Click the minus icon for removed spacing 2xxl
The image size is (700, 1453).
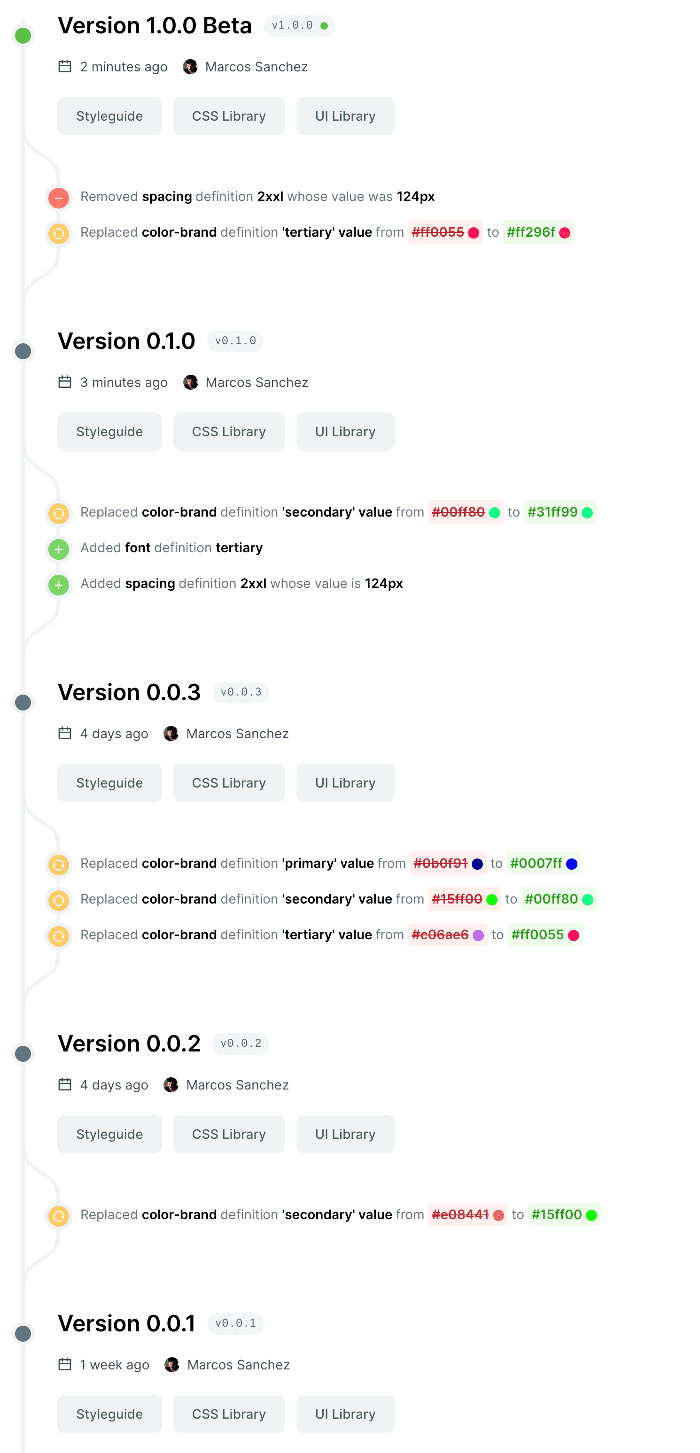point(59,197)
